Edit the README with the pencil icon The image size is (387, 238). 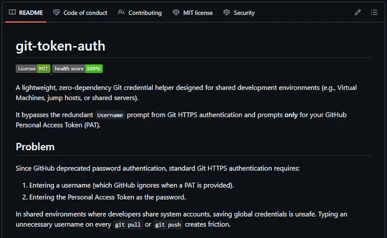(x=357, y=13)
